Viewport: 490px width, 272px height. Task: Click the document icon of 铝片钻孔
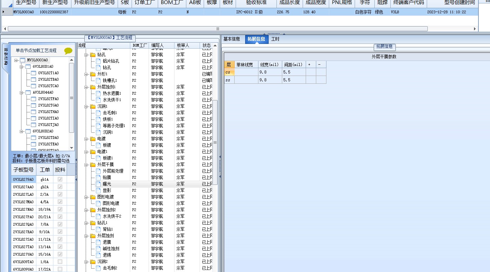click(98, 61)
